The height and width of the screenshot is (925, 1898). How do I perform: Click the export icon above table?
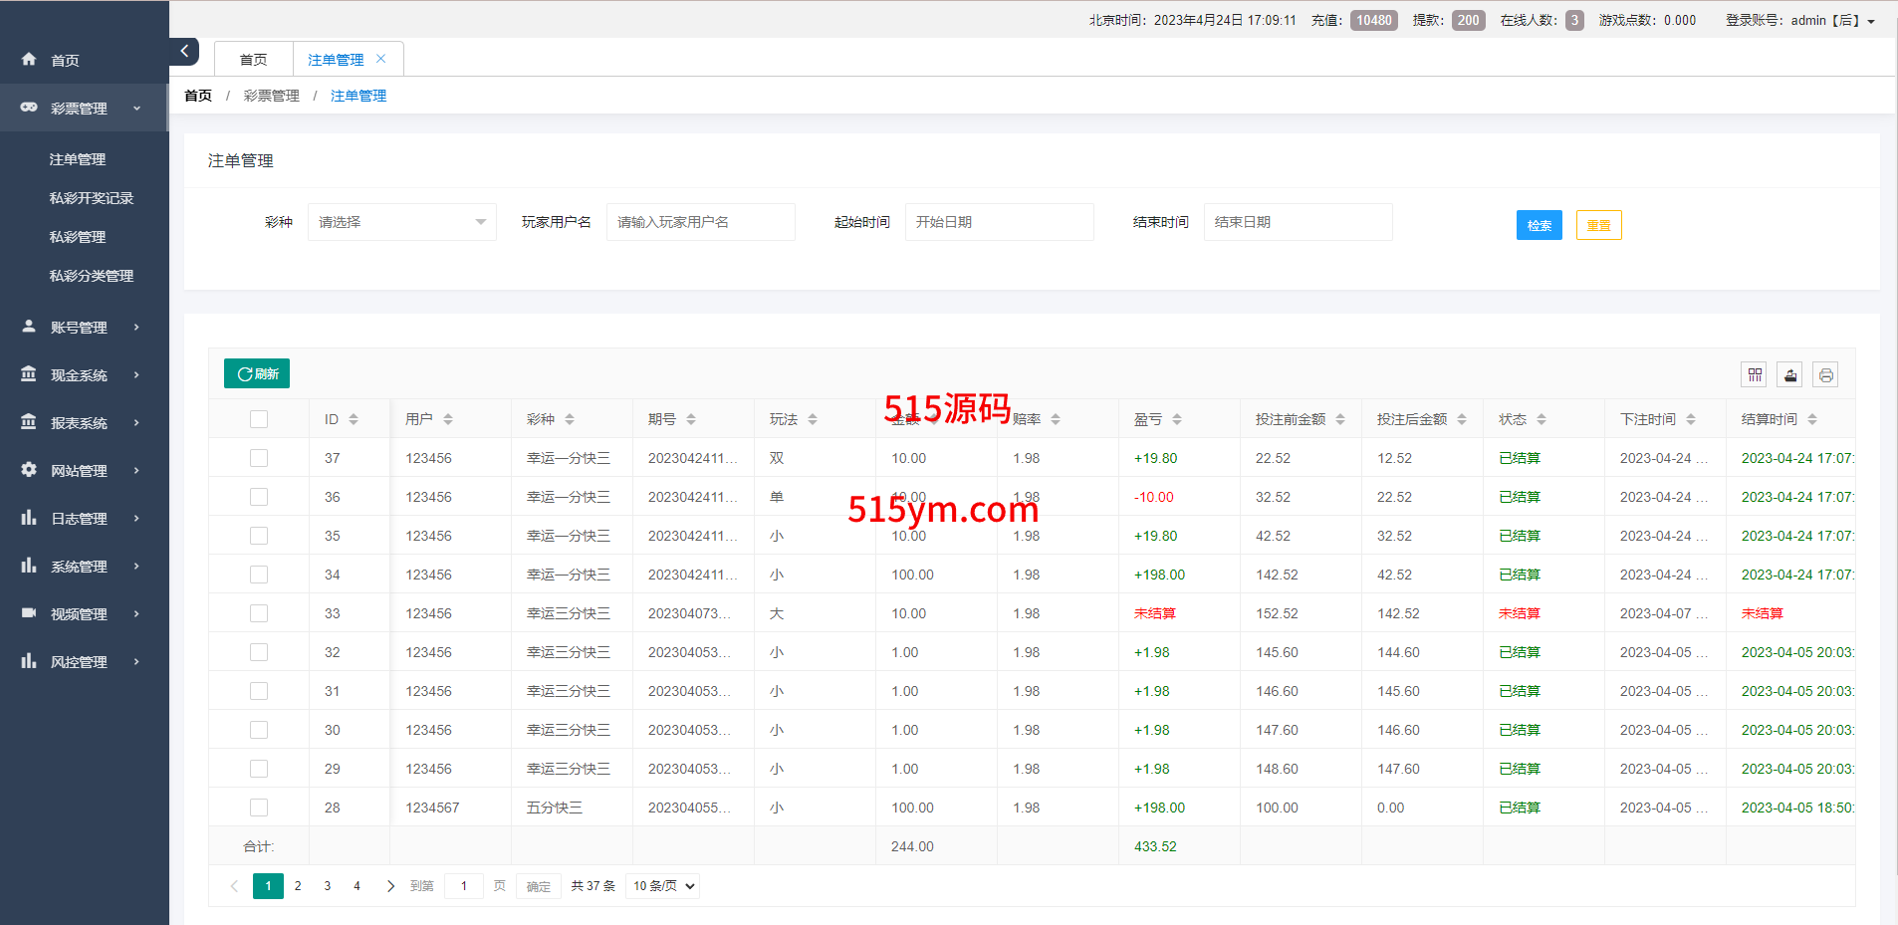(x=1789, y=374)
